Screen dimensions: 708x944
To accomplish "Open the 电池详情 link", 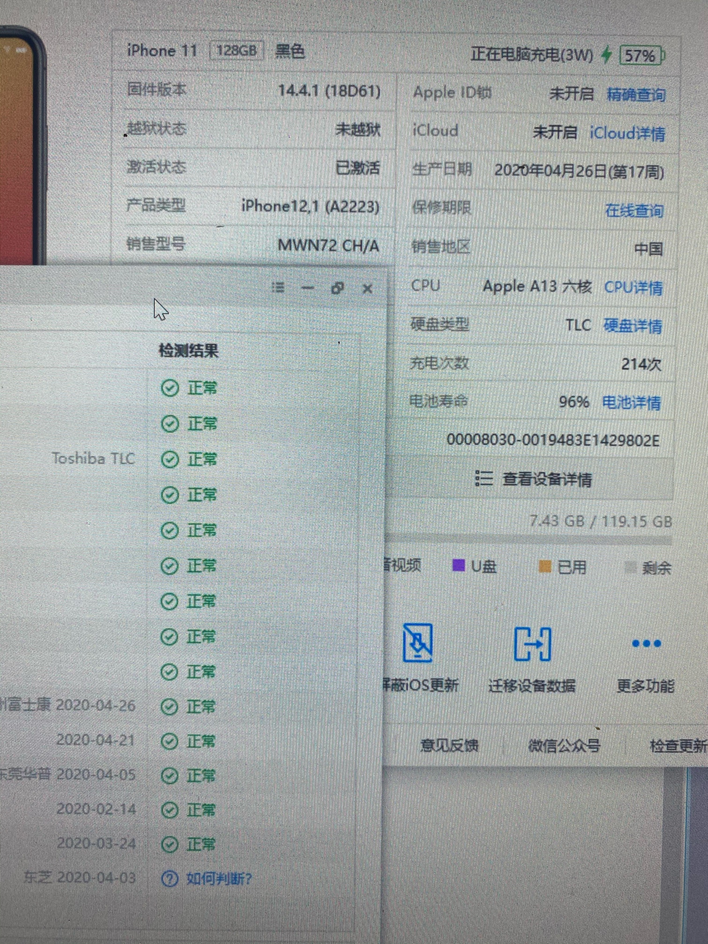I will (631, 402).
